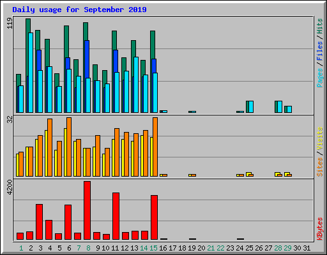Click green day label '7' on the x-axis
327x255 pixels.
79,248
